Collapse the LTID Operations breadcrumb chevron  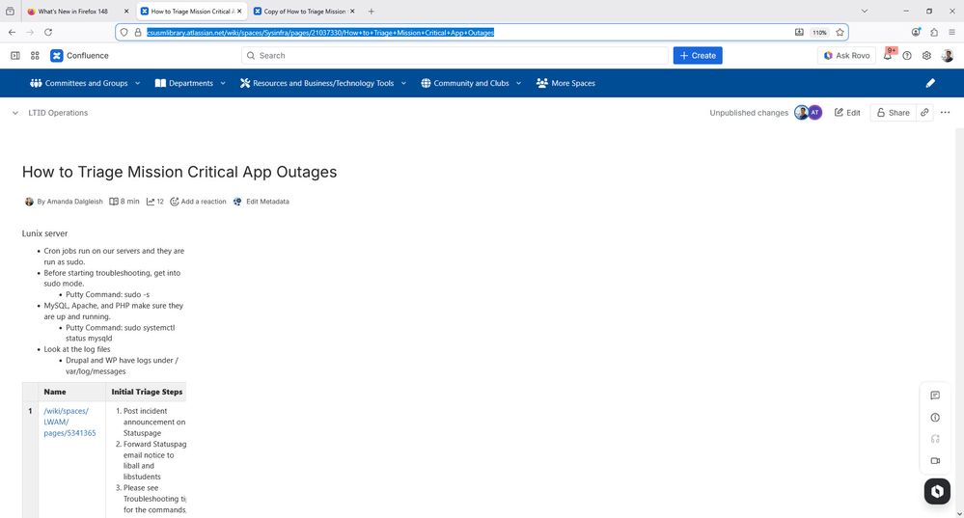[x=15, y=113]
